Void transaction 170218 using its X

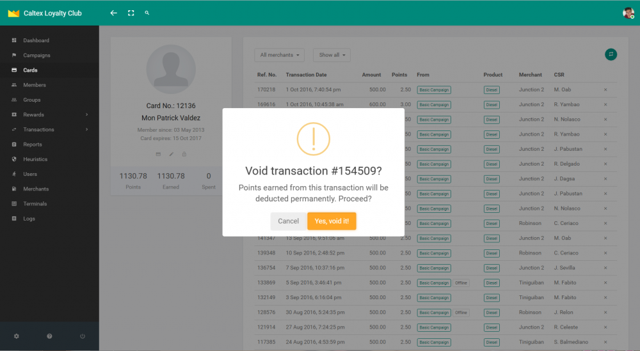click(605, 90)
